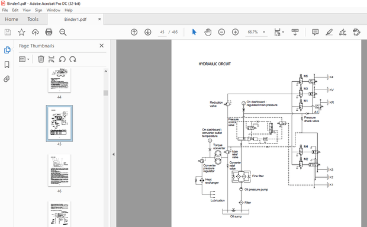Switch to the Tools tab

[x=33, y=19]
